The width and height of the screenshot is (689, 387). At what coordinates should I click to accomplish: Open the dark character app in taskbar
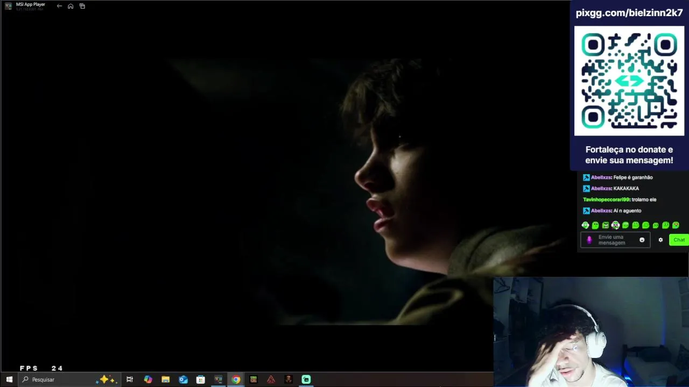289,379
